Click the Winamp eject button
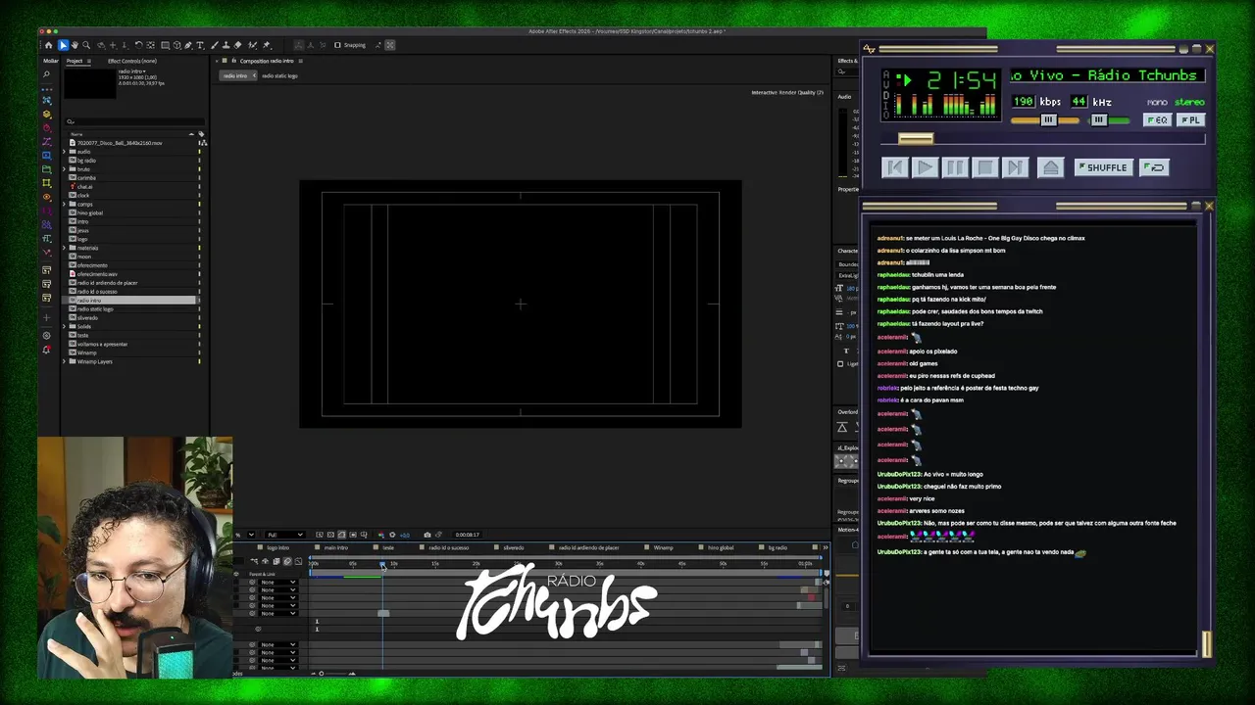 click(1050, 167)
